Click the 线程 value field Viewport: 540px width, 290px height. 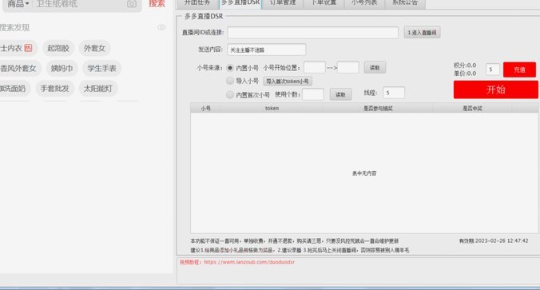pos(394,93)
